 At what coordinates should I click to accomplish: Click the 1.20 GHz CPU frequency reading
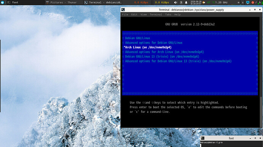click(221, 2)
